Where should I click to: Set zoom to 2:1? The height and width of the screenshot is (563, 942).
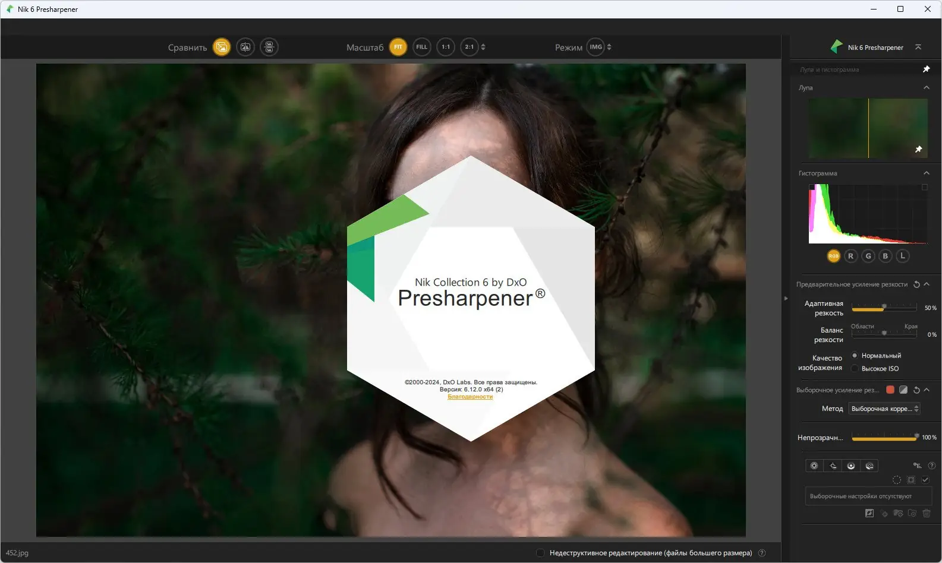pos(470,47)
